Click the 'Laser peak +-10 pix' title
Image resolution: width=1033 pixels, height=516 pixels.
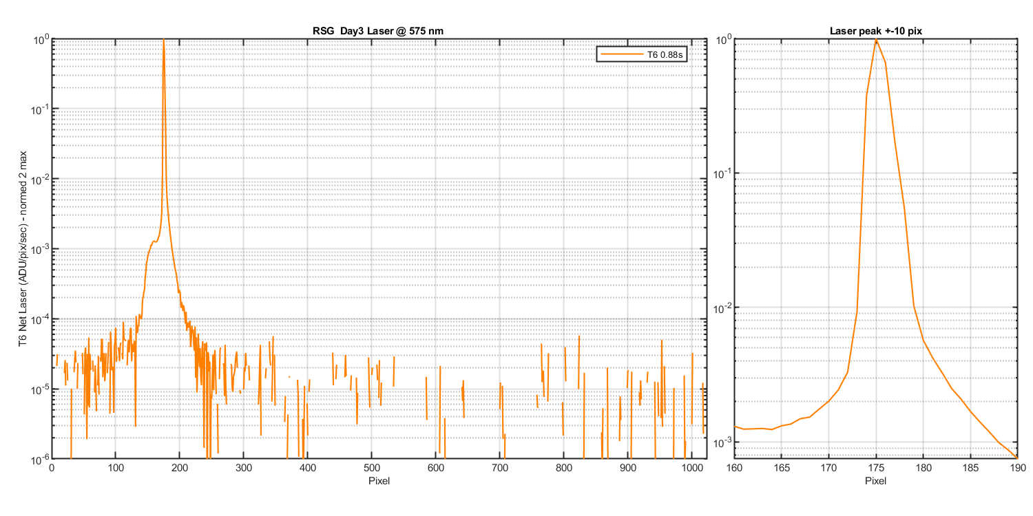point(875,32)
